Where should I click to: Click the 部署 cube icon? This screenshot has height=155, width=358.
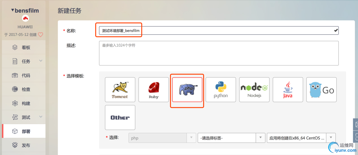click(x=15, y=131)
